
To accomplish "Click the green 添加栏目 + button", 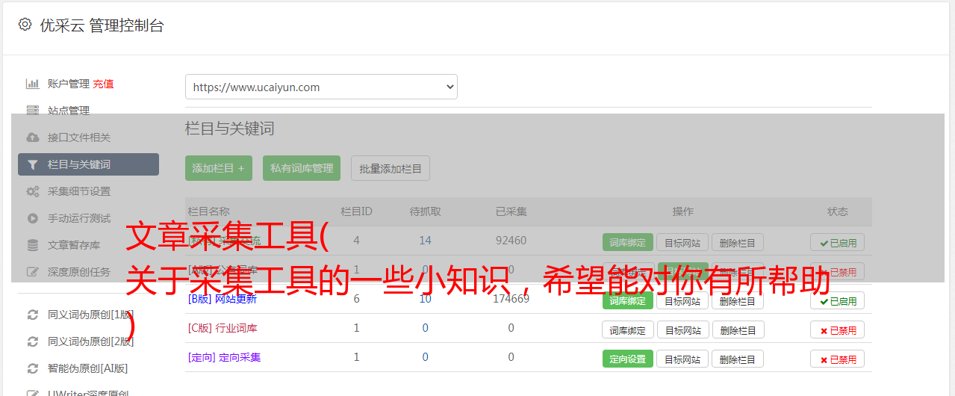I will point(219,168).
